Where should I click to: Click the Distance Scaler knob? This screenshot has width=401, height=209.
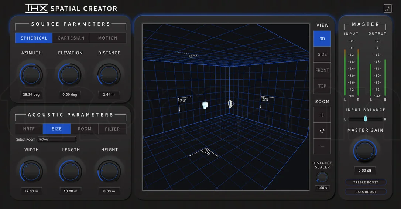[x=322, y=177]
